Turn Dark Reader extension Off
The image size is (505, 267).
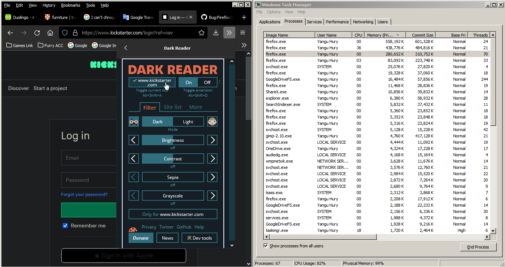coord(207,82)
